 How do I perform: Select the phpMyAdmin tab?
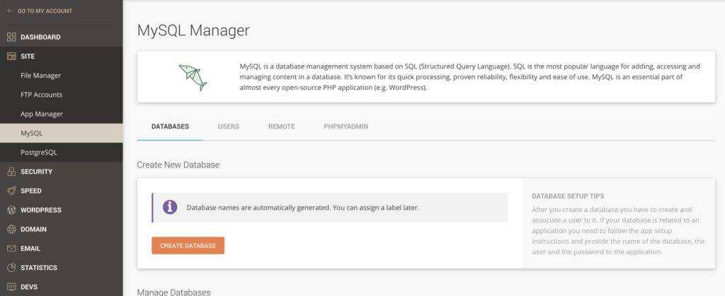(346, 126)
